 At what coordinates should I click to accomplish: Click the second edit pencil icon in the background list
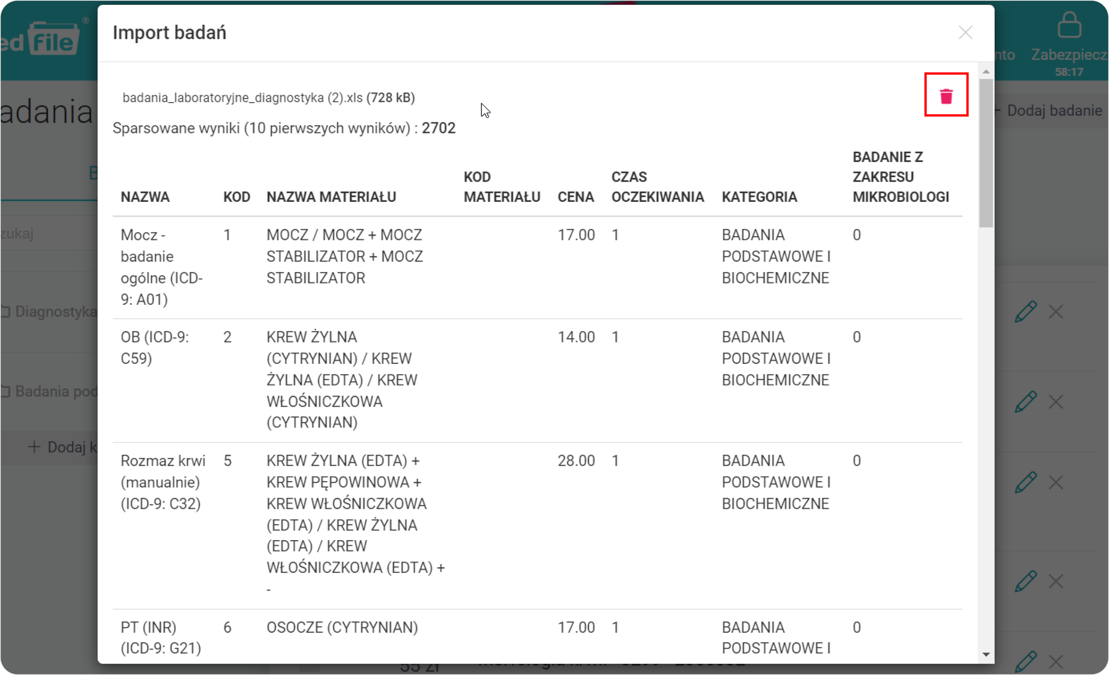tap(1025, 401)
